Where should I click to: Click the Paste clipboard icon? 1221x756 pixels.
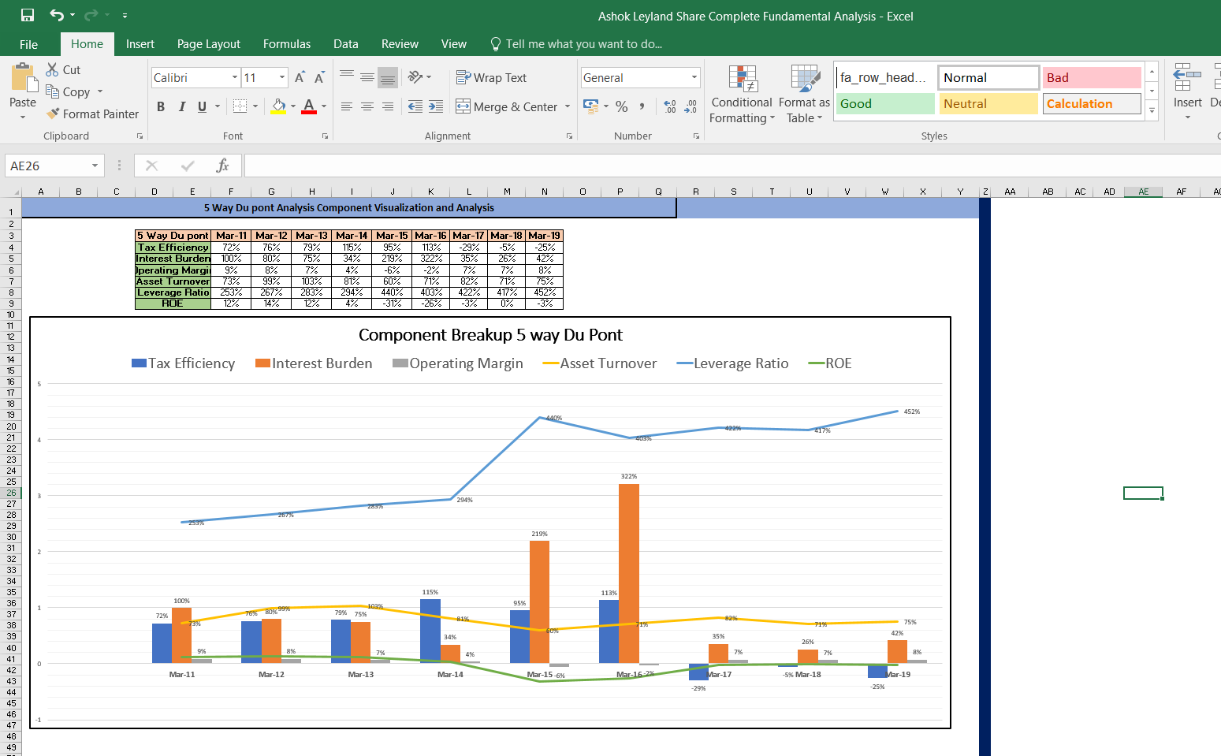point(23,79)
